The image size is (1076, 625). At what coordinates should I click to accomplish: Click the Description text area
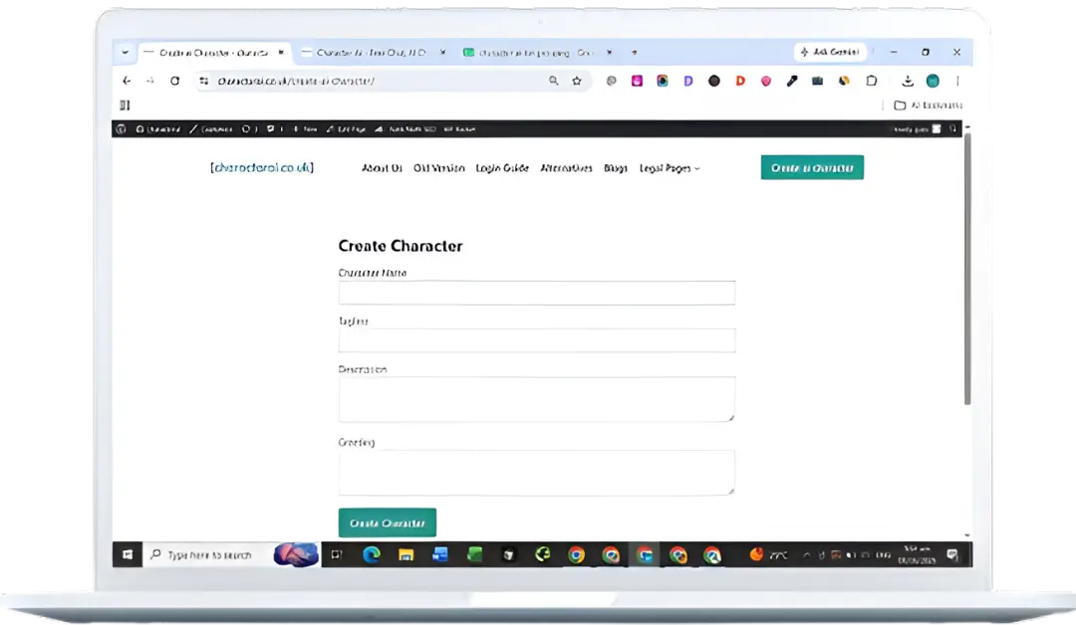click(537, 399)
